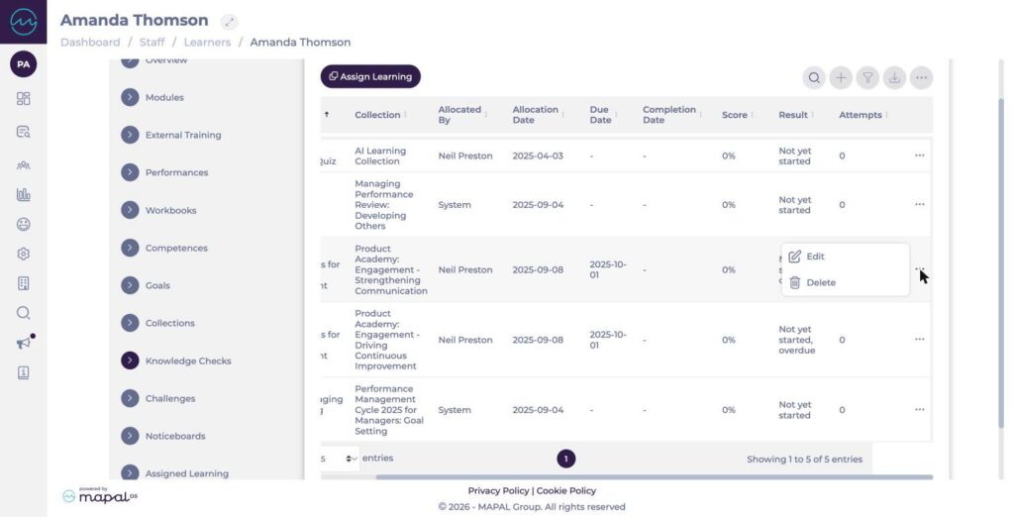Click the plus add icon in table toolbar

pos(841,77)
